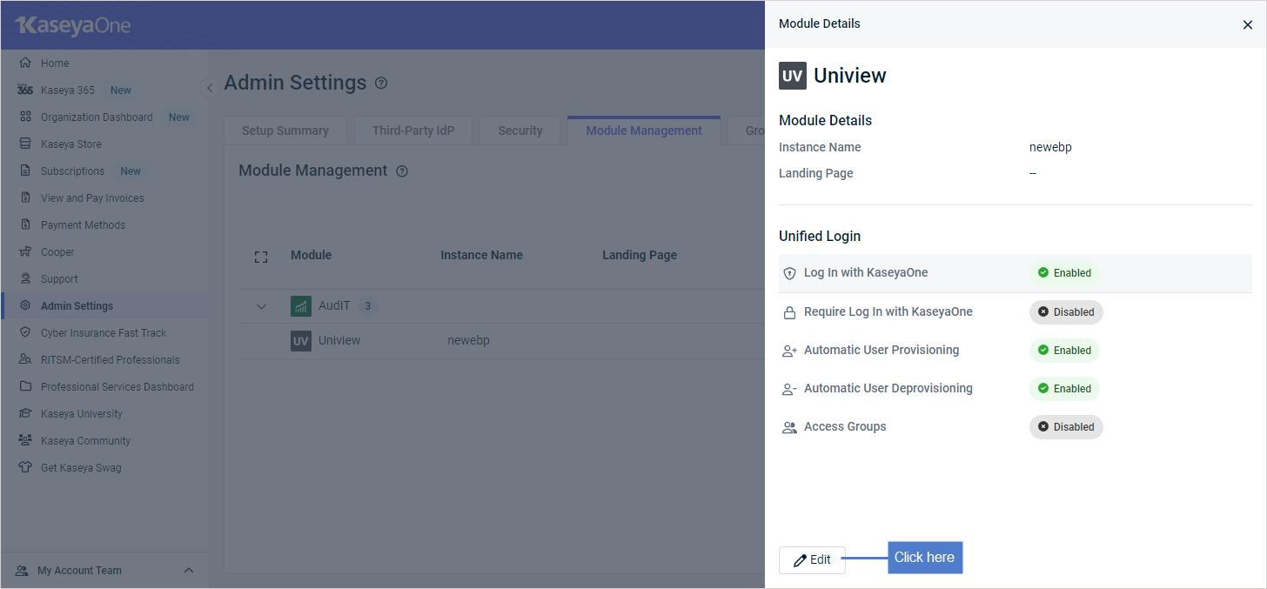The height and width of the screenshot is (589, 1267).
Task: Click the Kaseya Store icon
Action: click(25, 144)
